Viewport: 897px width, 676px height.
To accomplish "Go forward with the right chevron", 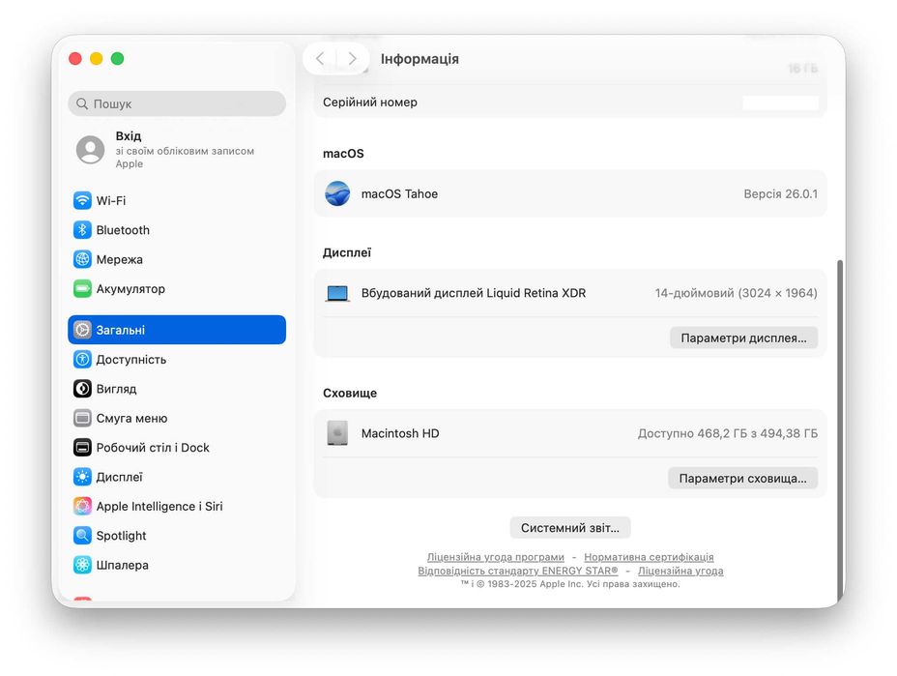I will [352, 58].
